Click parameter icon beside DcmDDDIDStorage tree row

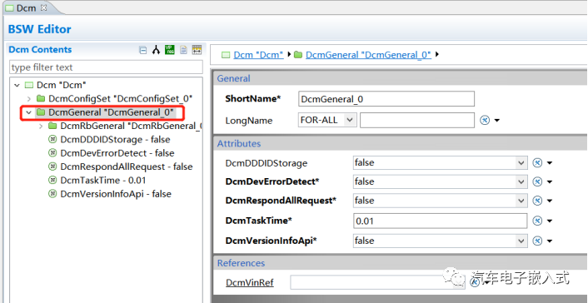pyautogui.click(x=52, y=140)
